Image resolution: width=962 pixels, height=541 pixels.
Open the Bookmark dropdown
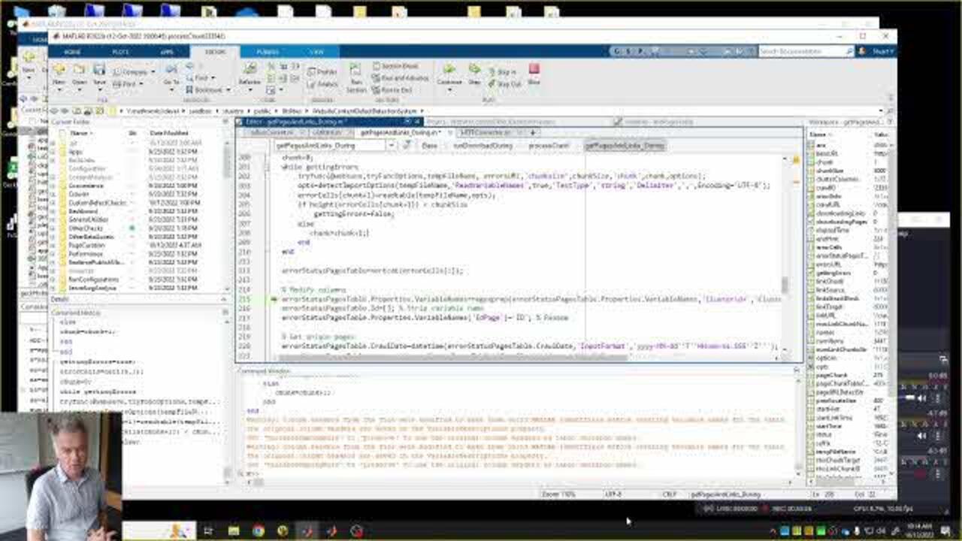pyautogui.click(x=208, y=89)
